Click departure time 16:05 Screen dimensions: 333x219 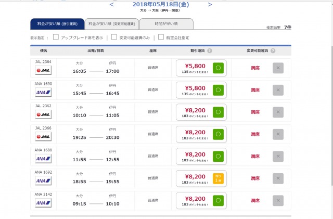coord(80,71)
